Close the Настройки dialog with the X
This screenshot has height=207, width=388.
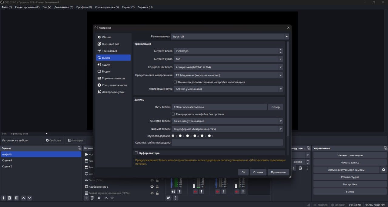pyautogui.click(x=288, y=28)
